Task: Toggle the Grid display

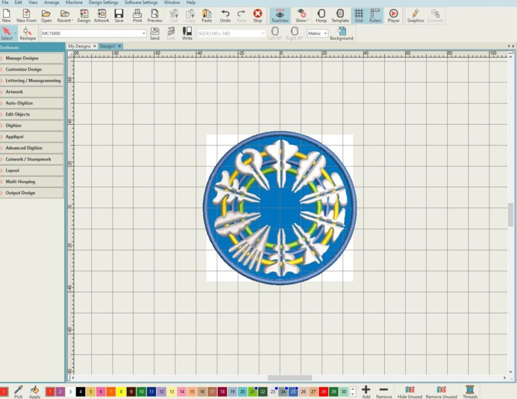Action: [x=359, y=16]
